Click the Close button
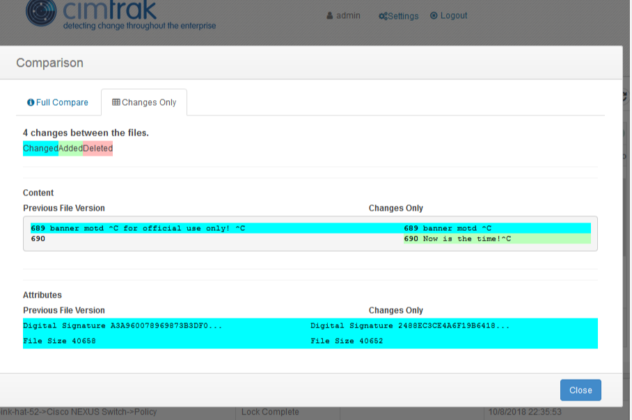Viewport: 632px width, 420px height. click(x=580, y=390)
